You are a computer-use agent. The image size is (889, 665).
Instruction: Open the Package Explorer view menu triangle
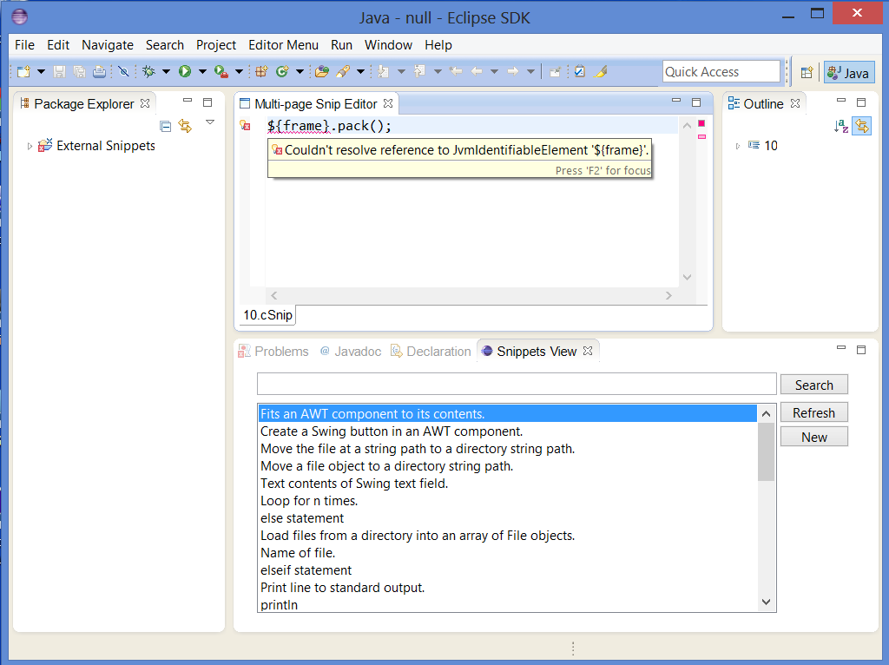210,122
